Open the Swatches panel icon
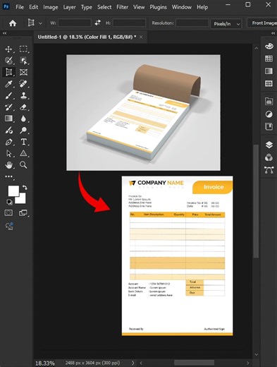277x367 pixels. tap(269, 59)
